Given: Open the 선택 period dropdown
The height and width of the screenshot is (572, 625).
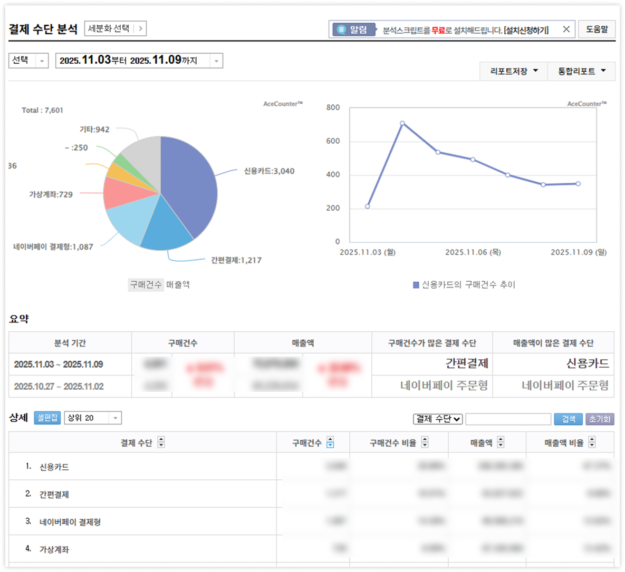Looking at the screenshot, I should (x=28, y=61).
